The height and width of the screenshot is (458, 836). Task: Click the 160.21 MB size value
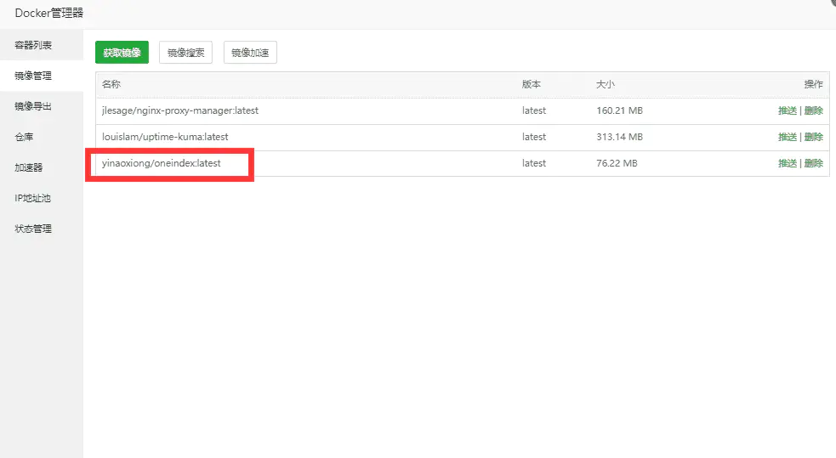(619, 110)
